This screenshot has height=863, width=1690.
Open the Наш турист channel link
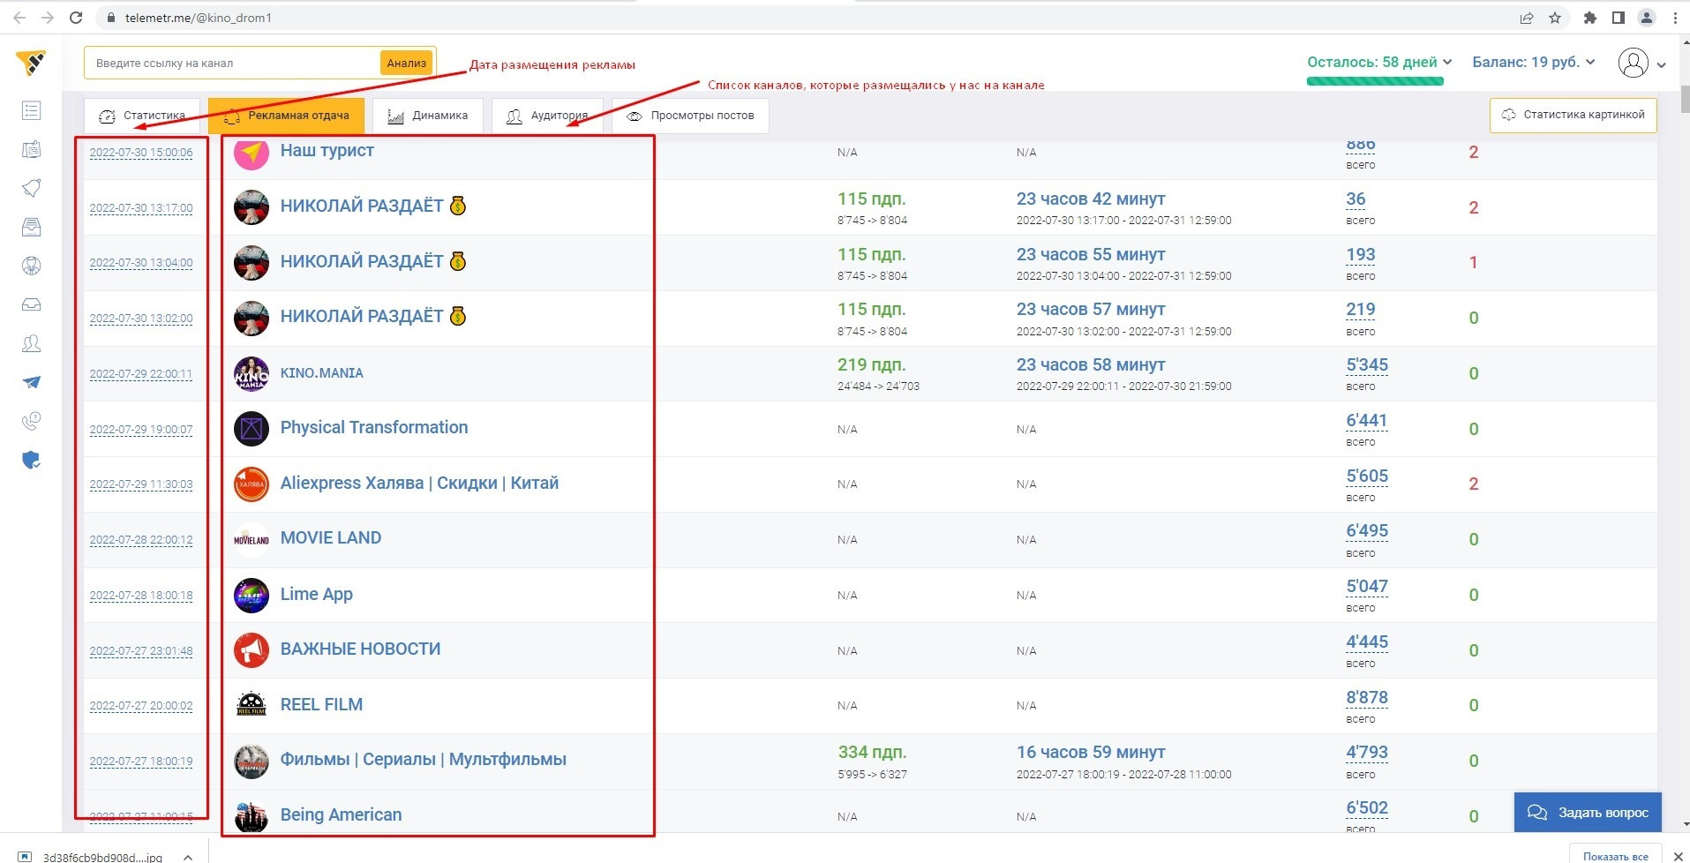point(327,151)
